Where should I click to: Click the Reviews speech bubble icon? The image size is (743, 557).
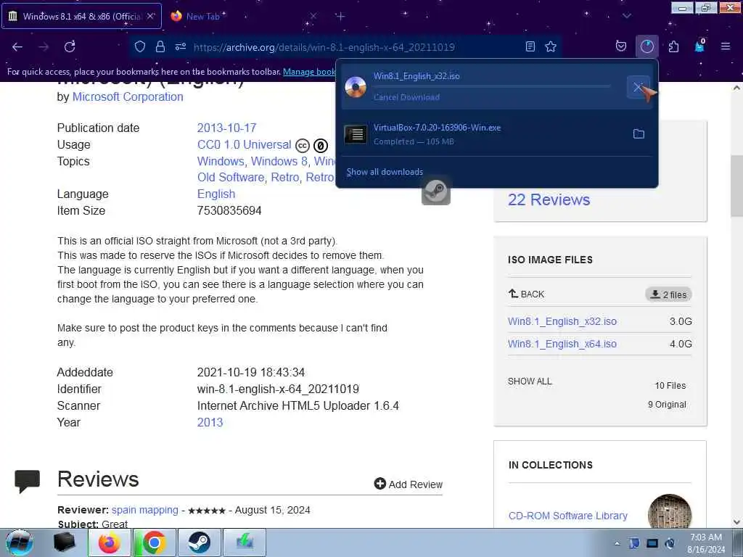point(27,482)
